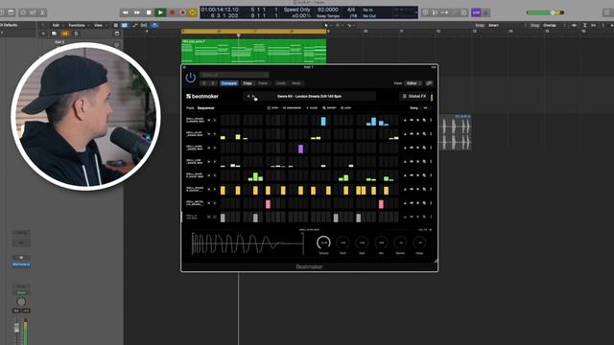The image size is (614, 345).
Task: Go to next plugin preset arrow
Action: click(x=213, y=83)
